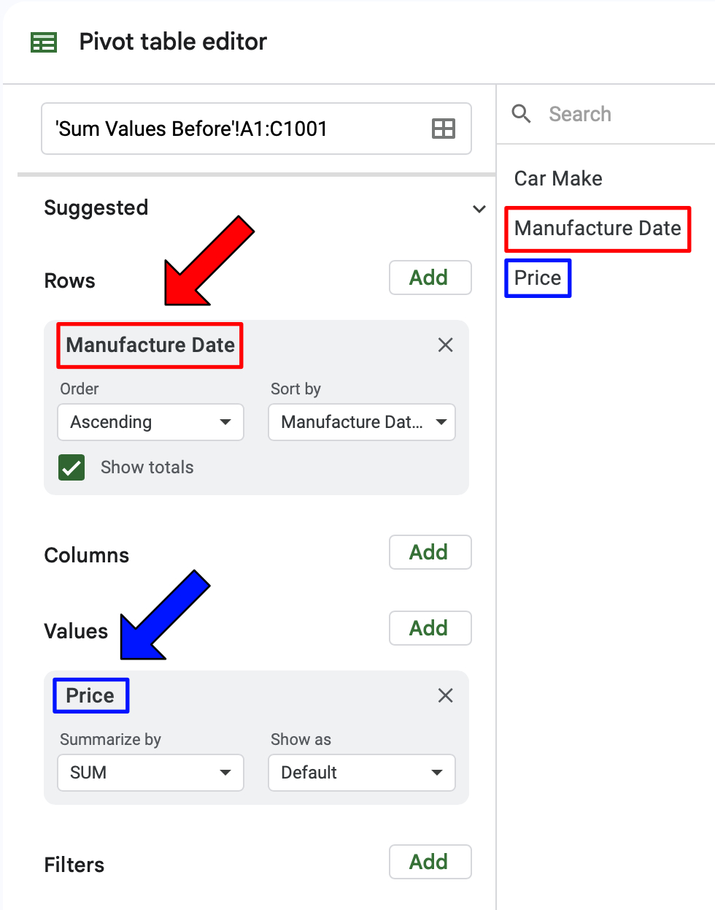Image resolution: width=715 pixels, height=910 pixels.
Task: Click the search magnifier icon
Action: [521, 114]
